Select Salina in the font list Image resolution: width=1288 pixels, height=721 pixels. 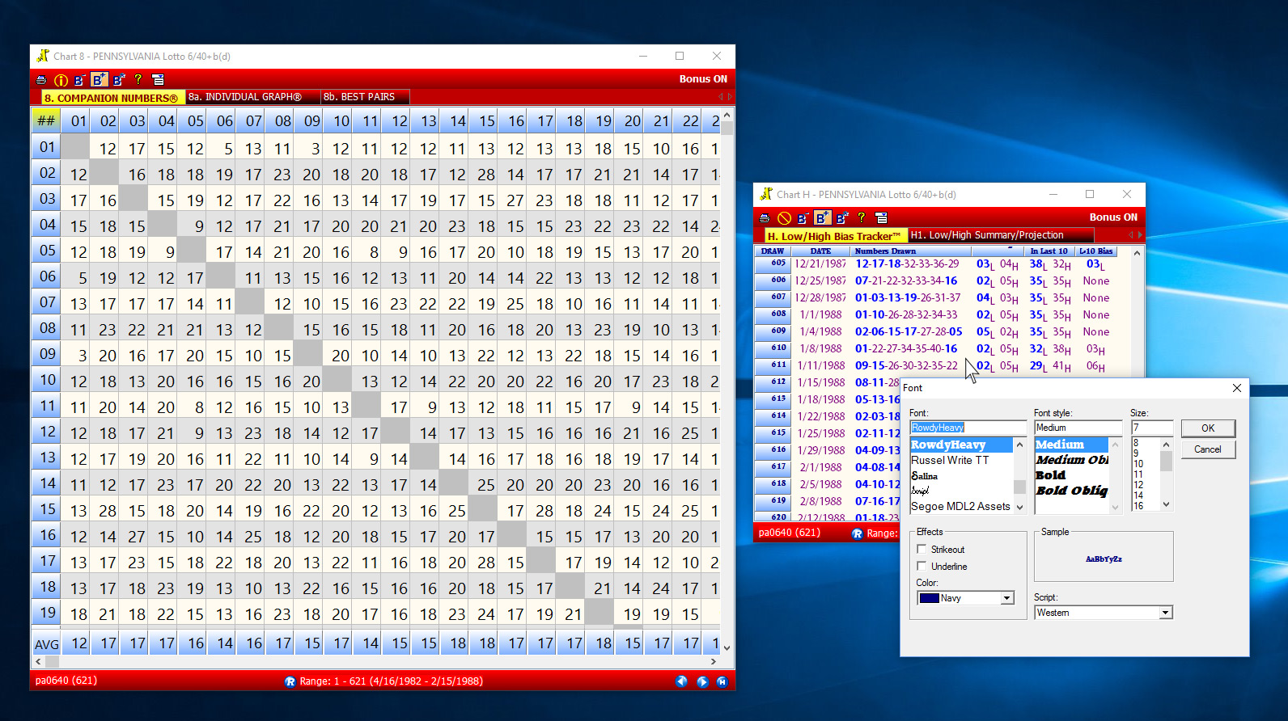tap(961, 475)
